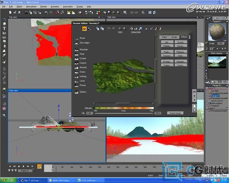229x183 pixels.
Task: Open the four-colored-dots material summary icon
Action: pos(98,13)
